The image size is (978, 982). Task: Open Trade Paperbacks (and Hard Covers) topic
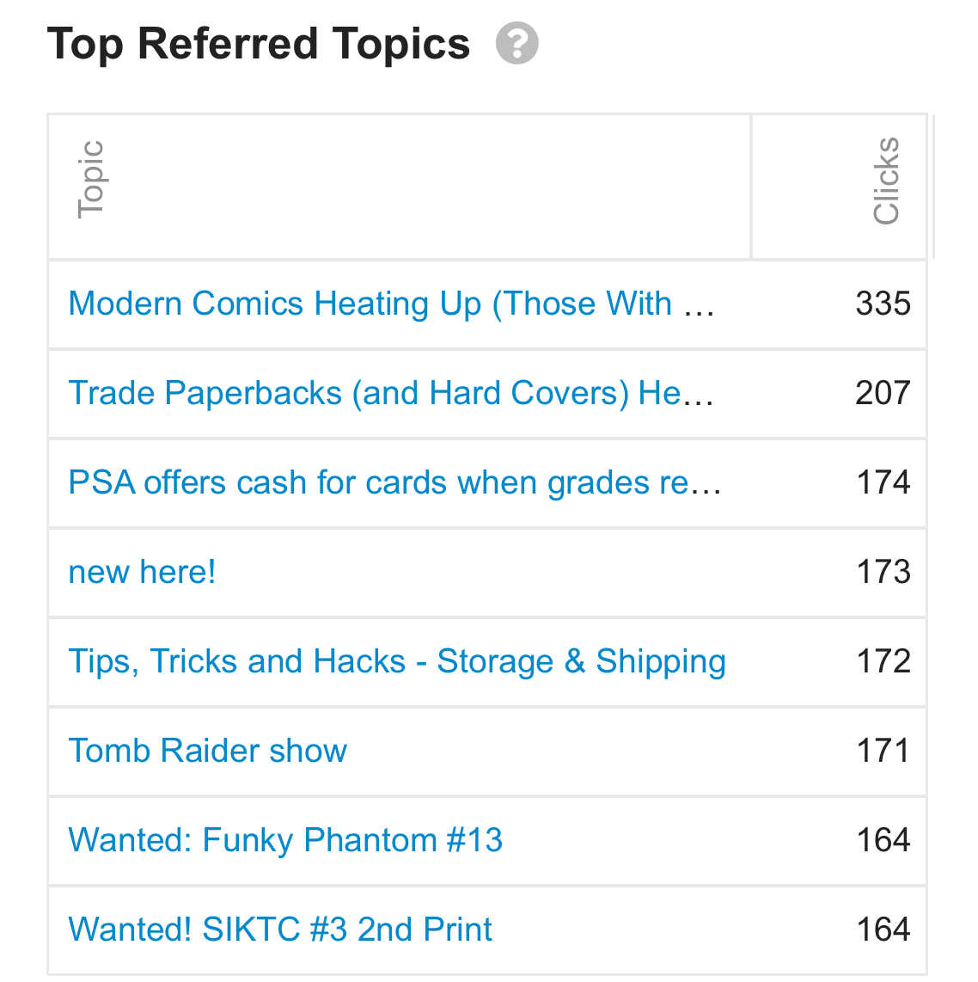pyautogui.click(x=391, y=393)
